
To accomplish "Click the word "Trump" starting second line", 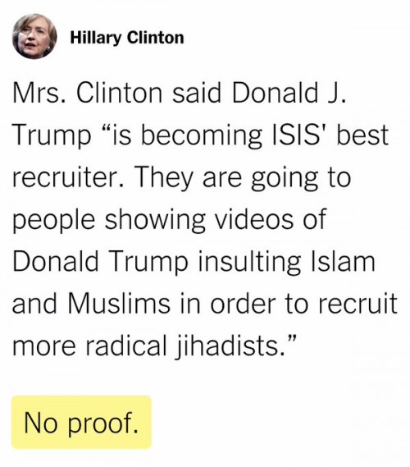I will tap(52, 136).
